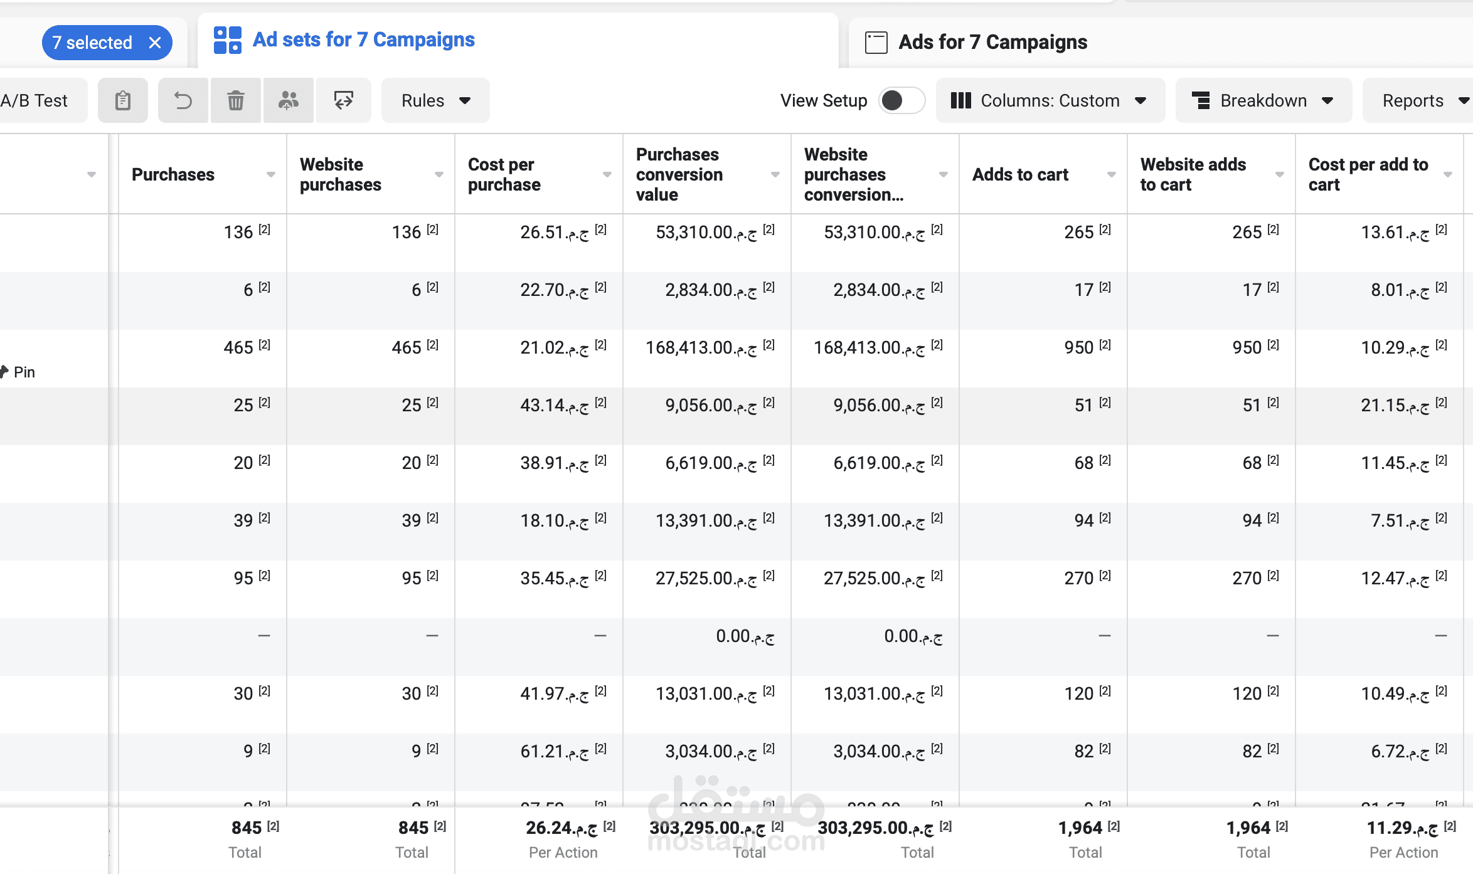The image size is (1473, 874).
Task: Click the undo arrow icon
Action: pyautogui.click(x=183, y=100)
